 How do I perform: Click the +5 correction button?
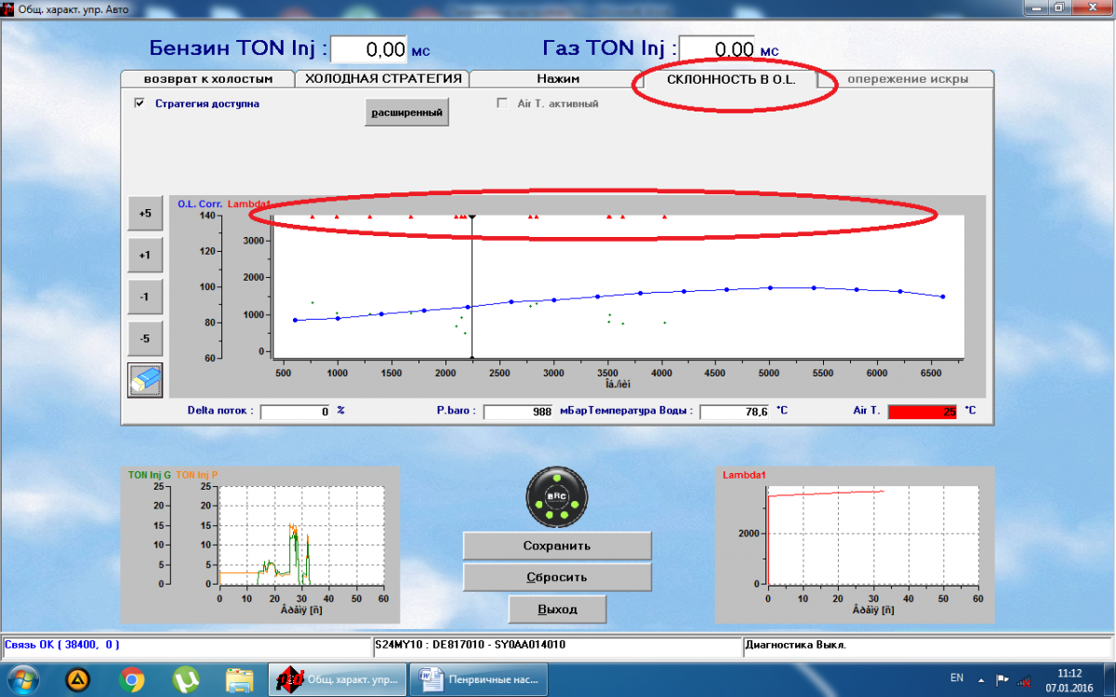click(x=145, y=213)
